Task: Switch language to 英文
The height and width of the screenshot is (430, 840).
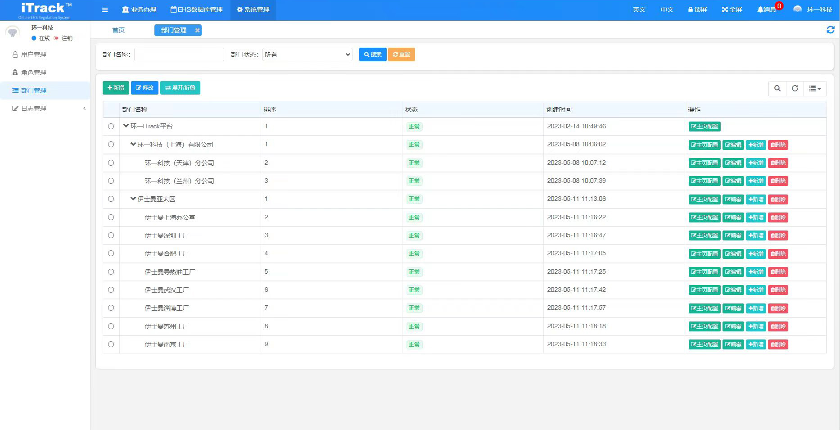Action: point(639,10)
